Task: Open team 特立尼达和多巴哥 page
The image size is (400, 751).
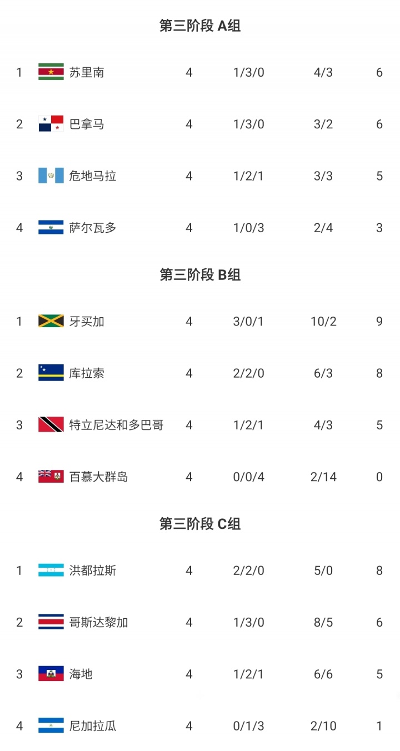Action: point(116,425)
